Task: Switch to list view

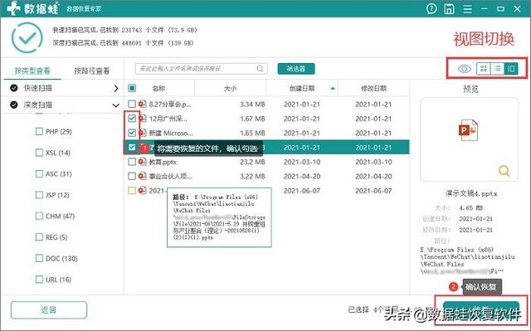Action: (497, 69)
